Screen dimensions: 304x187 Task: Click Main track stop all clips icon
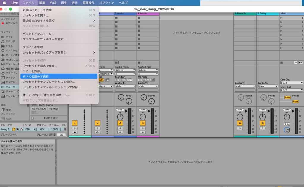(281, 62)
